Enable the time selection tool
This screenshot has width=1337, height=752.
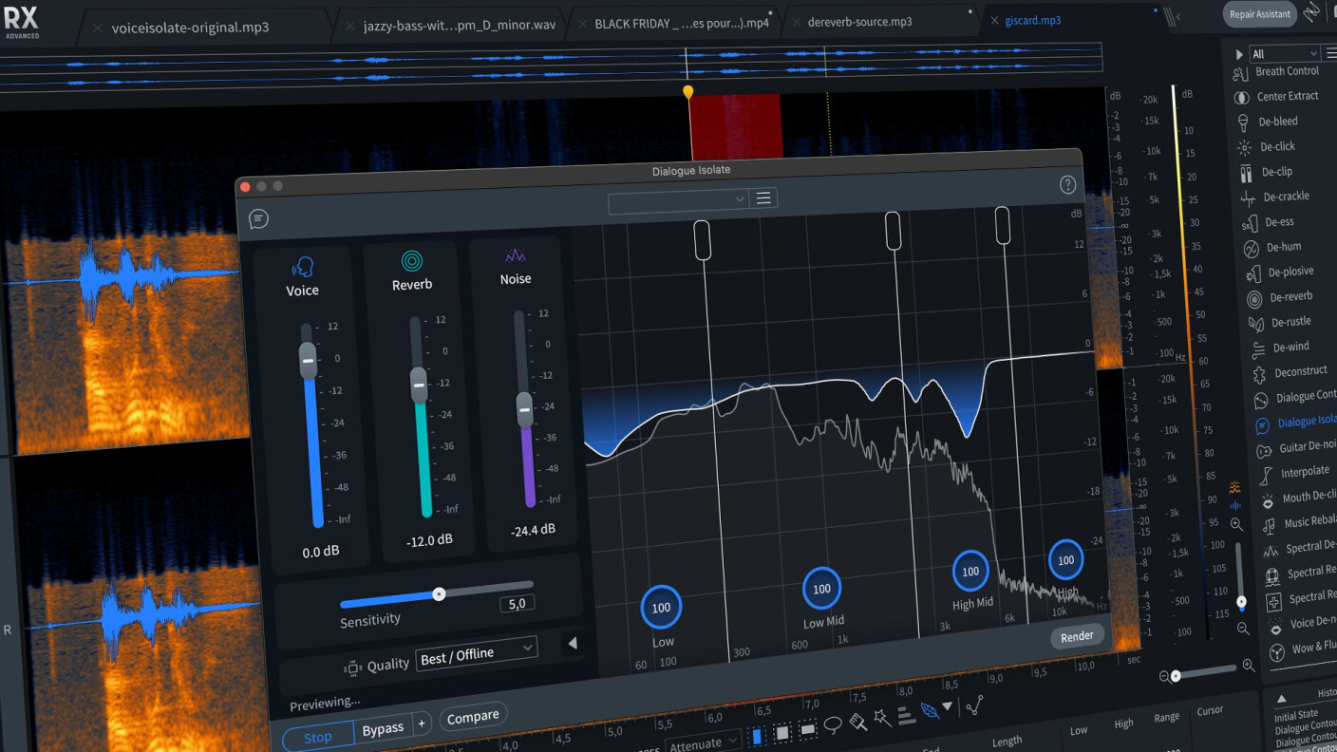click(x=758, y=736)
